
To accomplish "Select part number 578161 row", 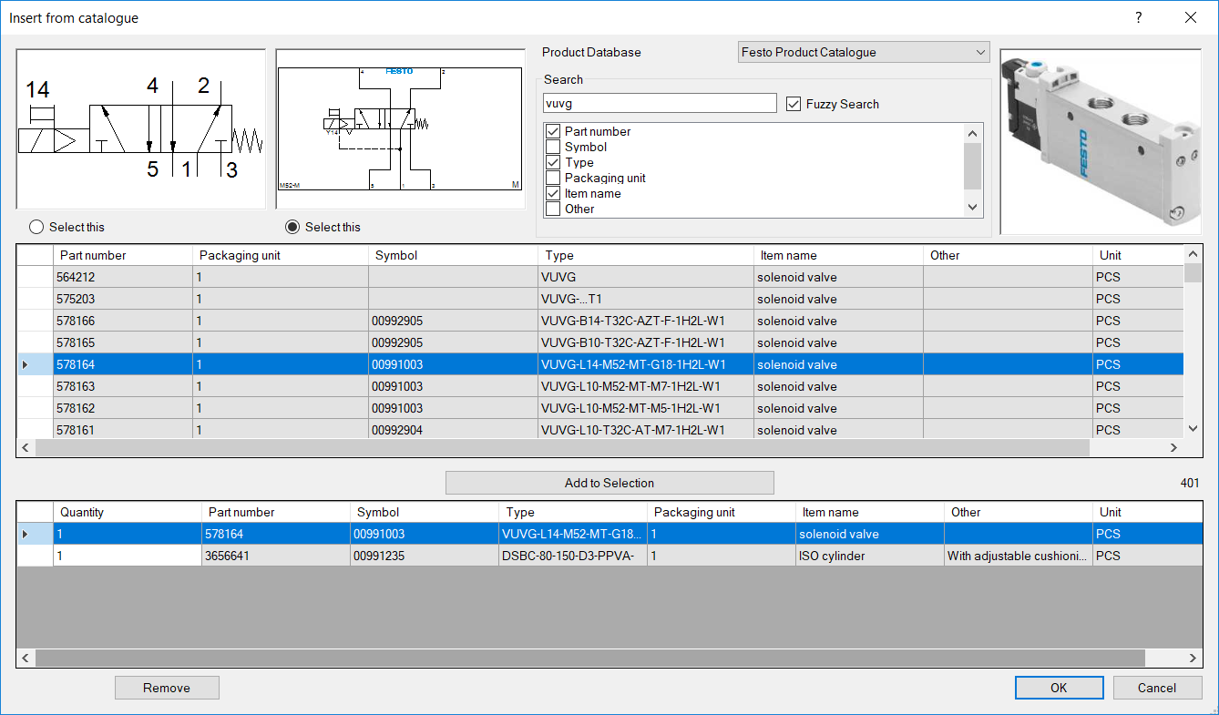I will tap(600, 429).
